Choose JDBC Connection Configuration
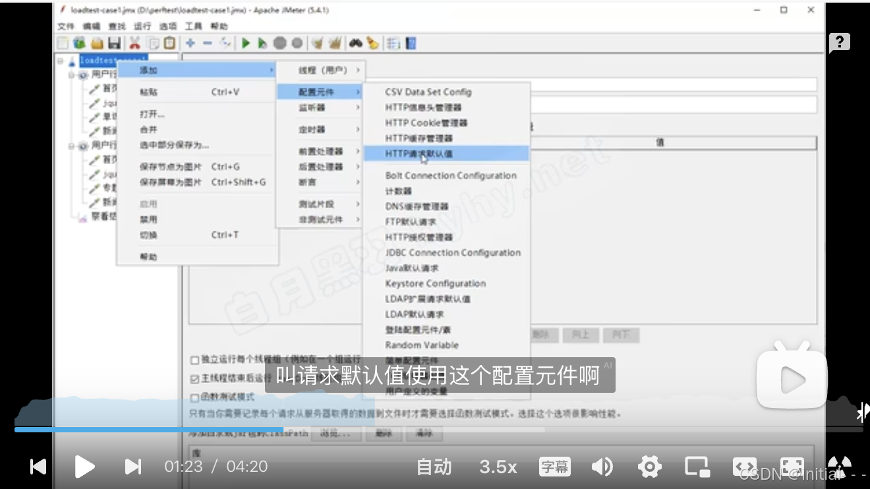Screen dimensions: 870x489 click(447, 252)
